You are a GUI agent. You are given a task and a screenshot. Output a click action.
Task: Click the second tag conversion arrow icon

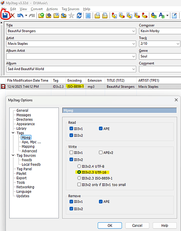tap(122, 15)
